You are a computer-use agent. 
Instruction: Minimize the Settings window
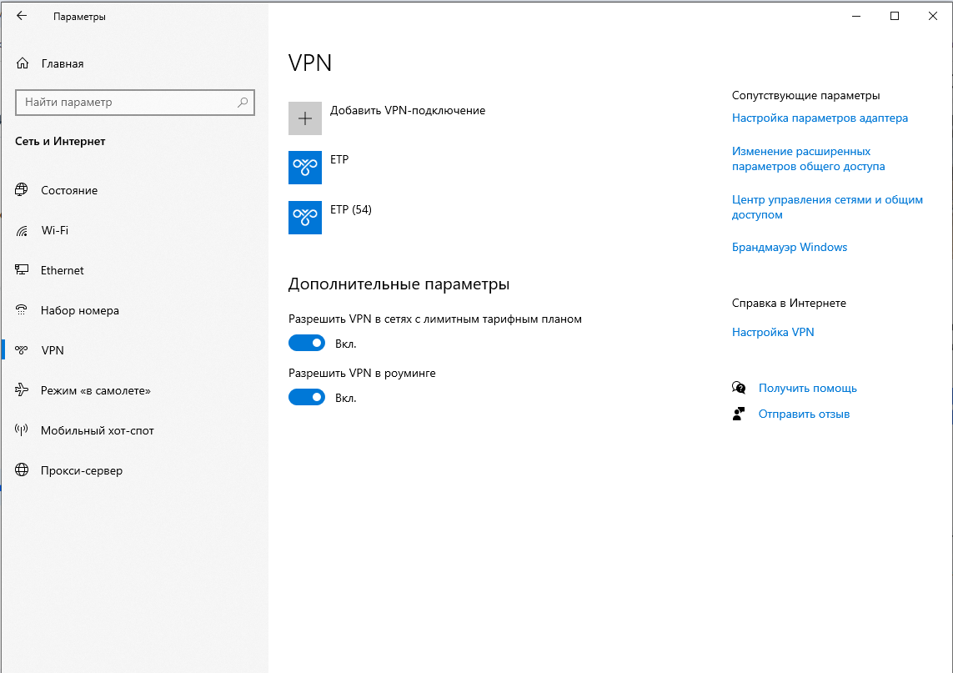pos(856,16)
